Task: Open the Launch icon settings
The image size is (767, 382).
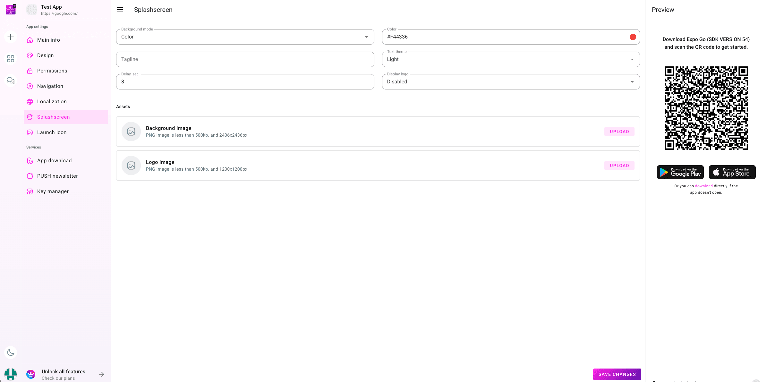Action: (66, 132)
